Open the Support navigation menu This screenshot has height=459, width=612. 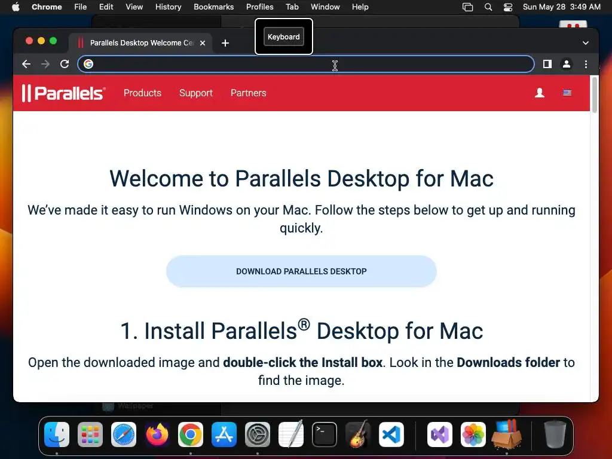(x=196, y=93)
